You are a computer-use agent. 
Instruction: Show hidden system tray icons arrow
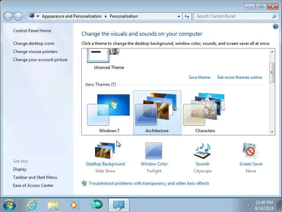249,205
